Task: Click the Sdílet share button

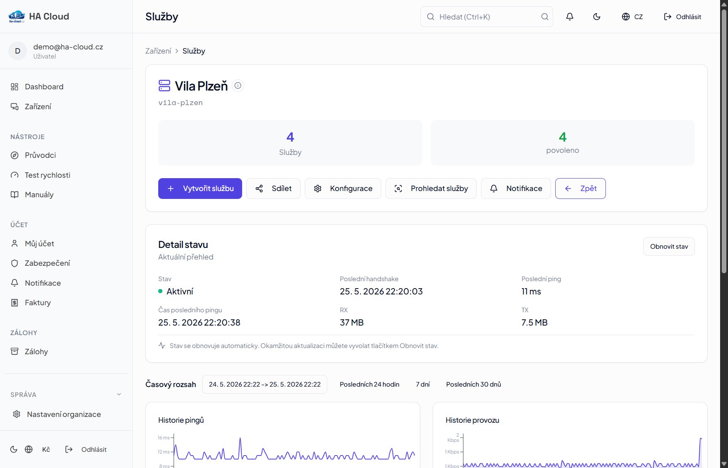Action: 273,189
